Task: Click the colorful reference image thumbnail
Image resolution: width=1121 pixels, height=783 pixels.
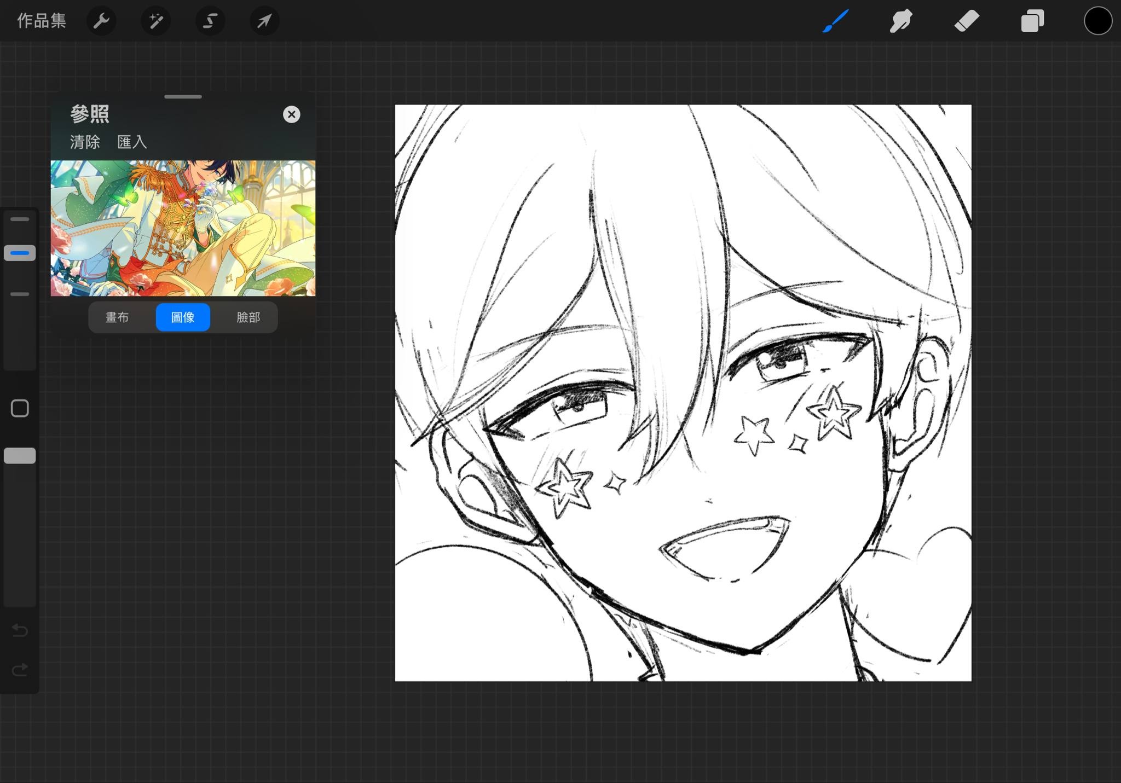Action: coord(183,228)
